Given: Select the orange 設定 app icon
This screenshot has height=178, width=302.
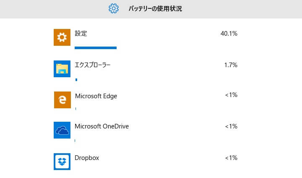Looking at the screenshot, I should 62,37.
